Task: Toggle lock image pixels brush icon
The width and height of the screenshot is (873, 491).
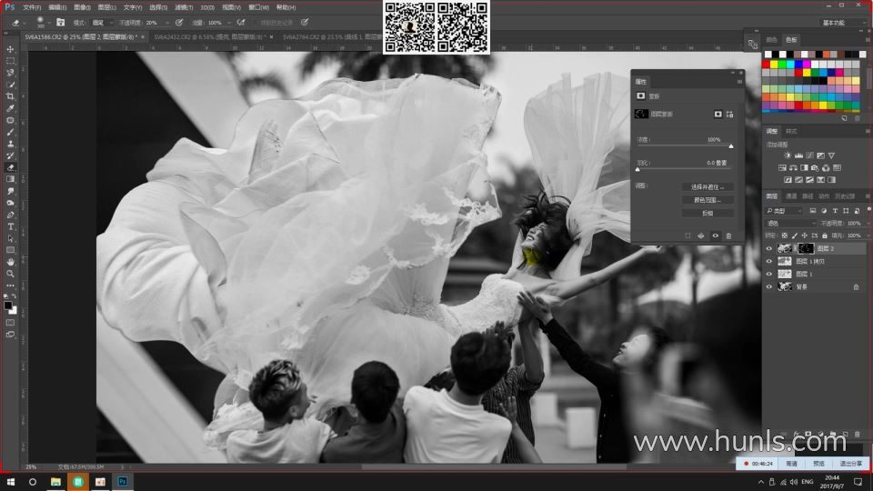Action: pyautogui.click(x=795, y=236)
